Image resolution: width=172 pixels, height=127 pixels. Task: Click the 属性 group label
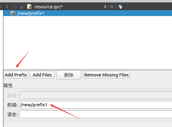(8, 85)
